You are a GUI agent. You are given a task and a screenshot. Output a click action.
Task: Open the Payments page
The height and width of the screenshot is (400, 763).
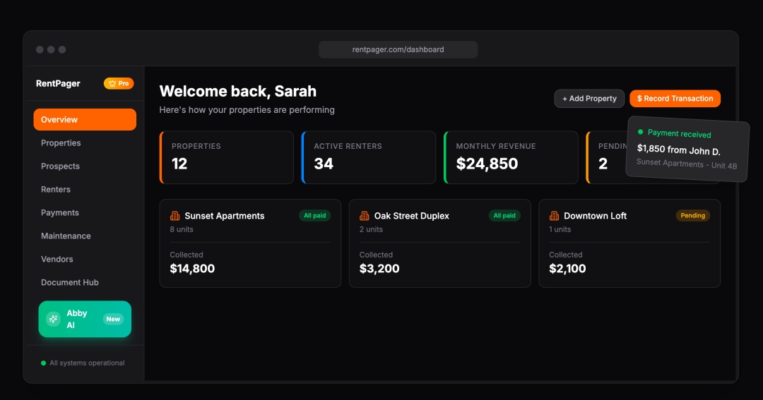coord(60,212)
